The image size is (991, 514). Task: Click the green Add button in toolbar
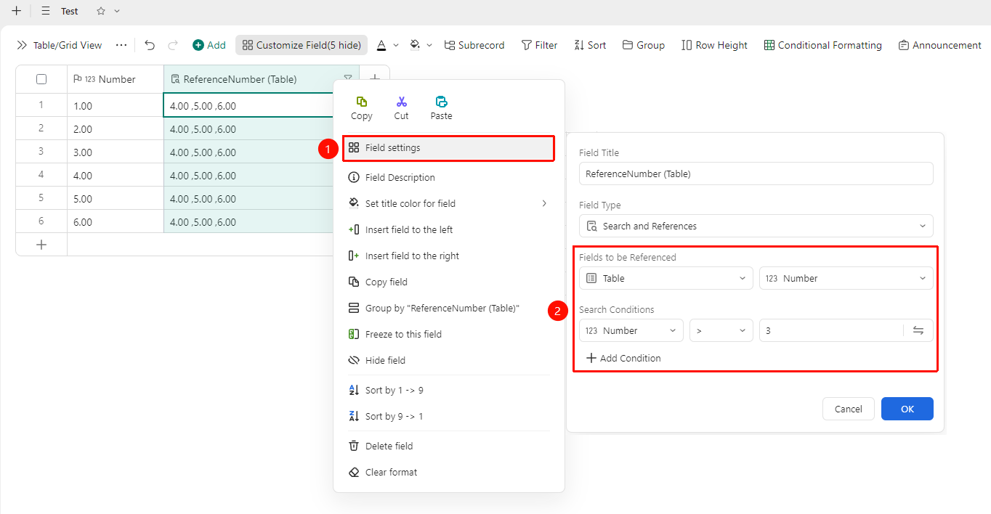(x=209, y=45)
